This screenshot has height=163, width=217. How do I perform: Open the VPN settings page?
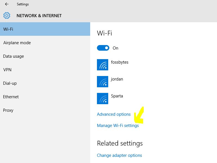(x=45, y=70)
